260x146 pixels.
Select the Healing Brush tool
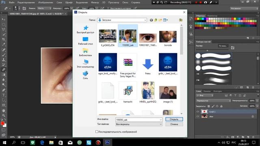pos(4,49)
